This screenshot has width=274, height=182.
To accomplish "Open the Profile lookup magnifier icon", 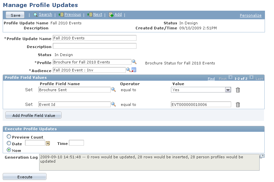I will coord(134,62).
